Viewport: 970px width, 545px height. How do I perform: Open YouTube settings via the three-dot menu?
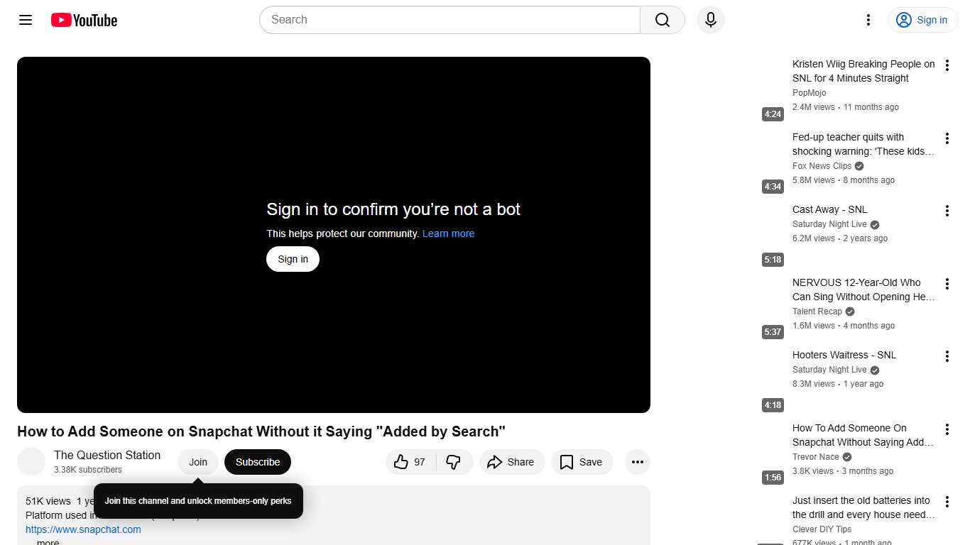coord(868,20)
